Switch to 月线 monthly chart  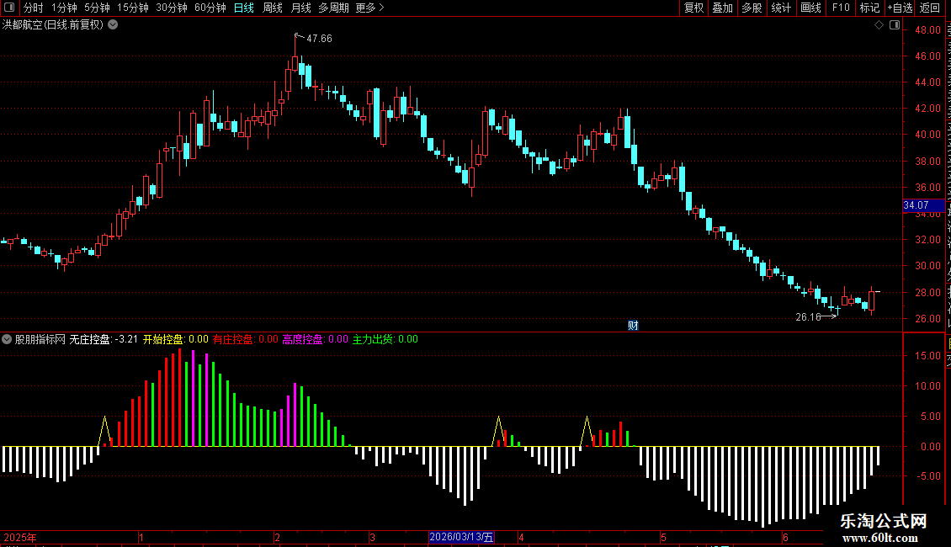click(x=300, y=8)
